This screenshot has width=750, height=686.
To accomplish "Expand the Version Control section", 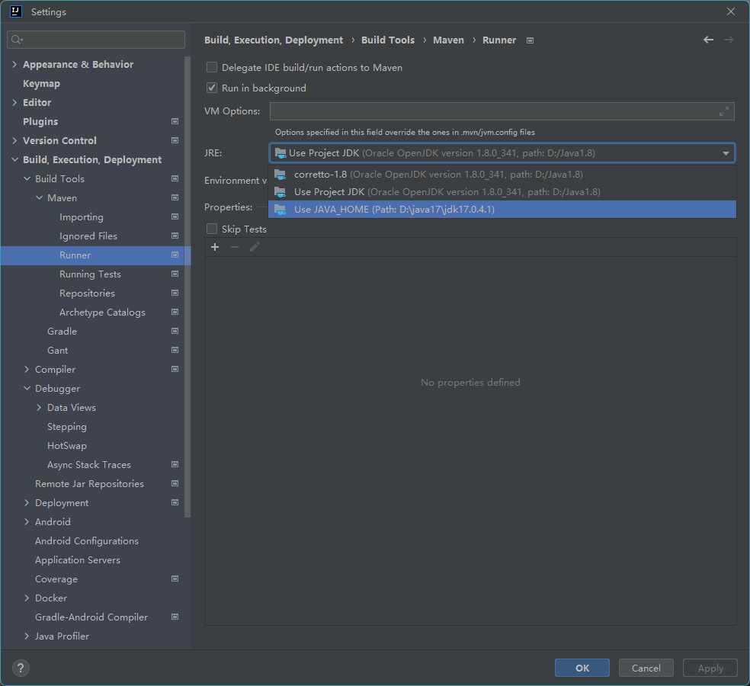I will click(14, 141).
